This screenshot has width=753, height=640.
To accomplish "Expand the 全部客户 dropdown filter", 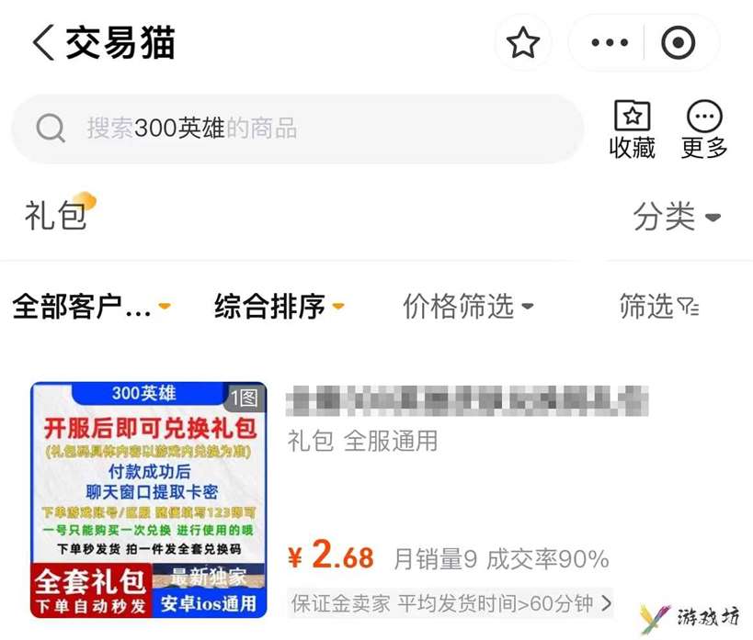I will click(91, 306).
